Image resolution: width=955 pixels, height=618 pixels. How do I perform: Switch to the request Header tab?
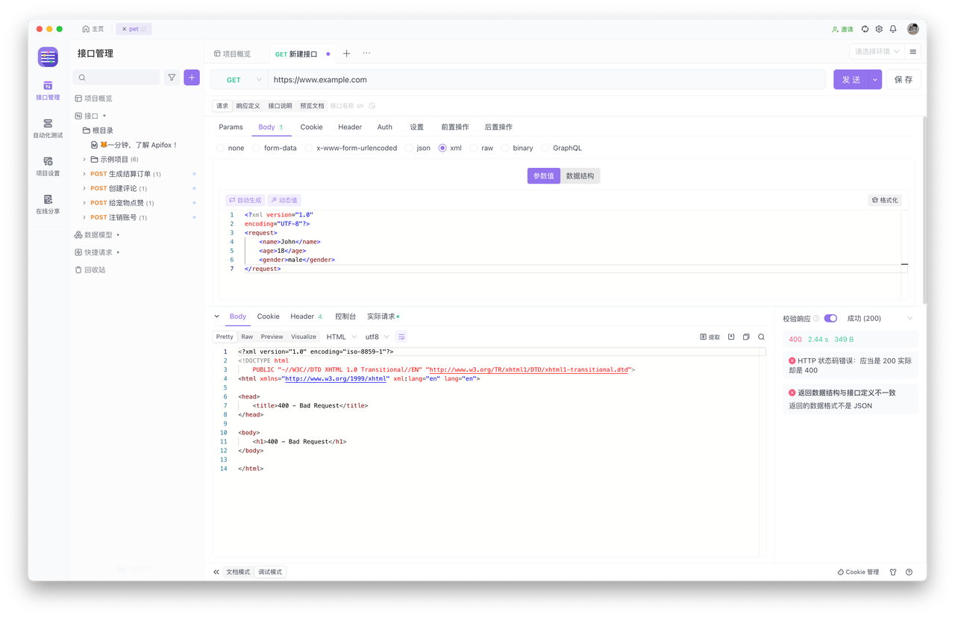[350, 127]
